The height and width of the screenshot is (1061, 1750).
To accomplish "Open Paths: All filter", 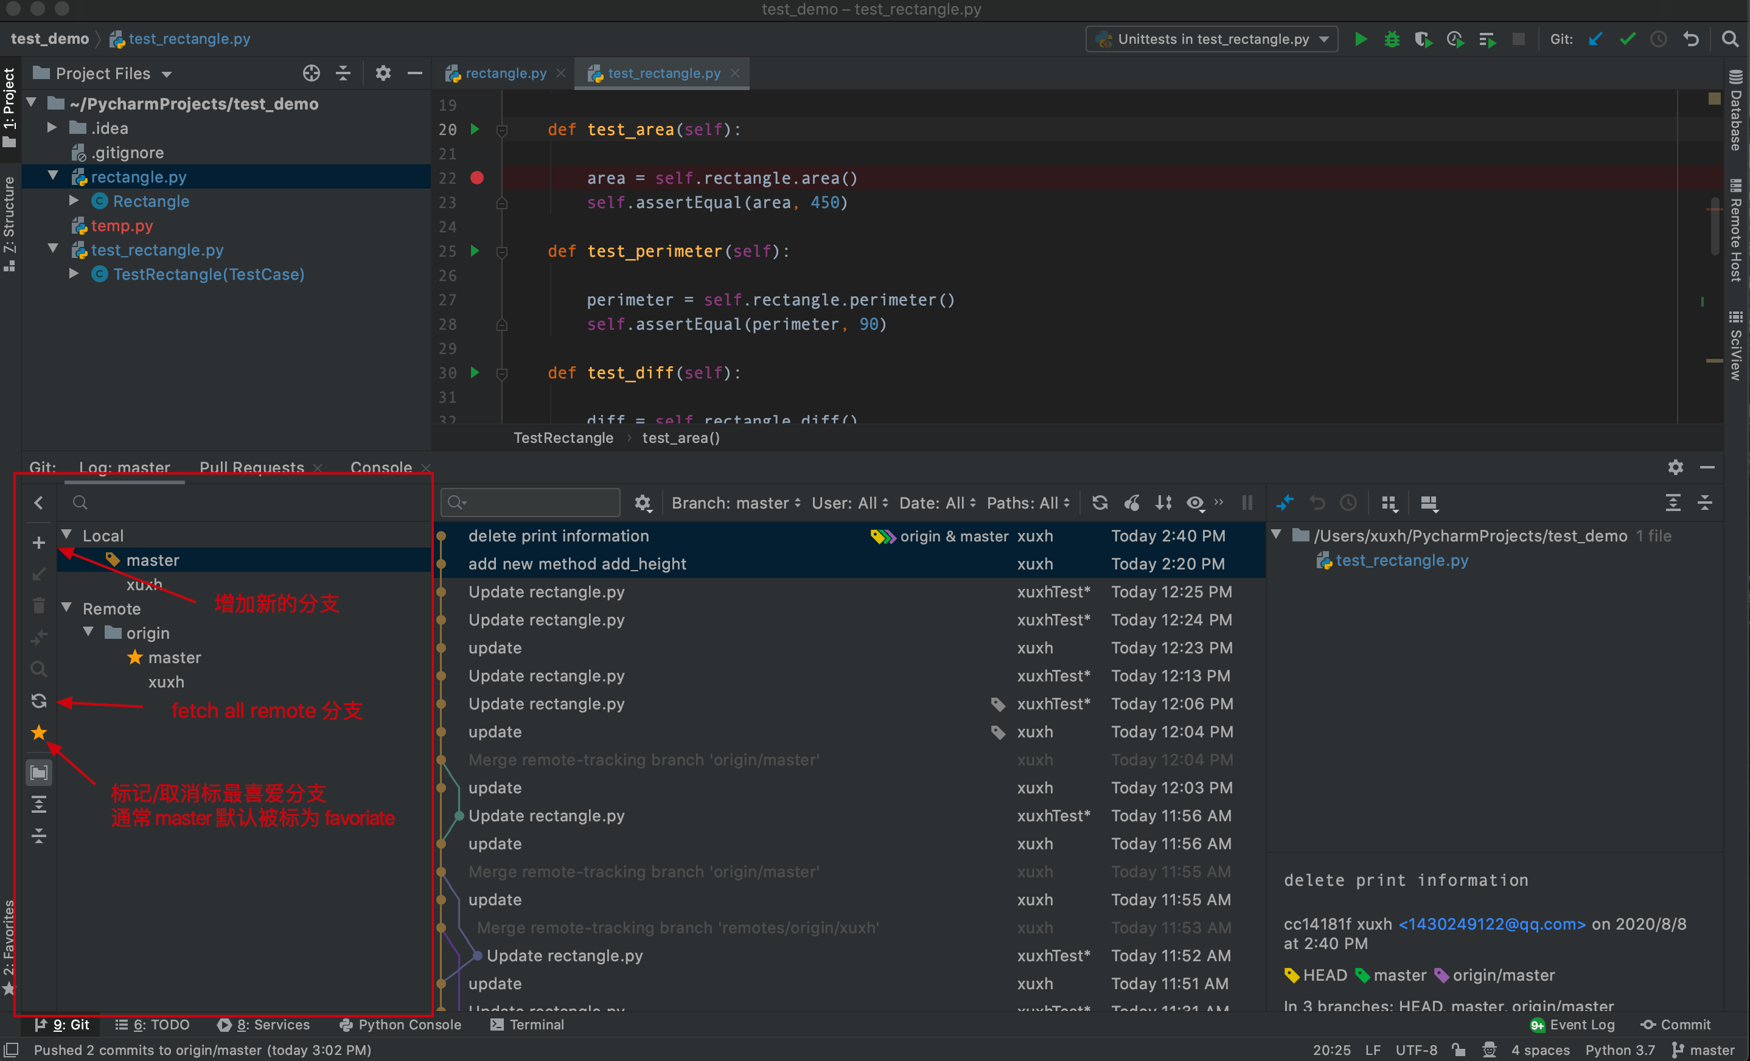I will (x=1028, y=503).
